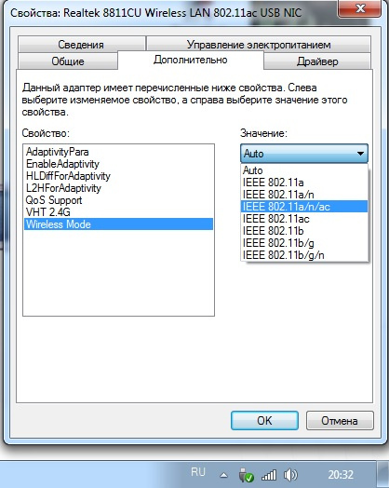
Task: Expand the Значение dropdown arrow
Action: [360, 154]
